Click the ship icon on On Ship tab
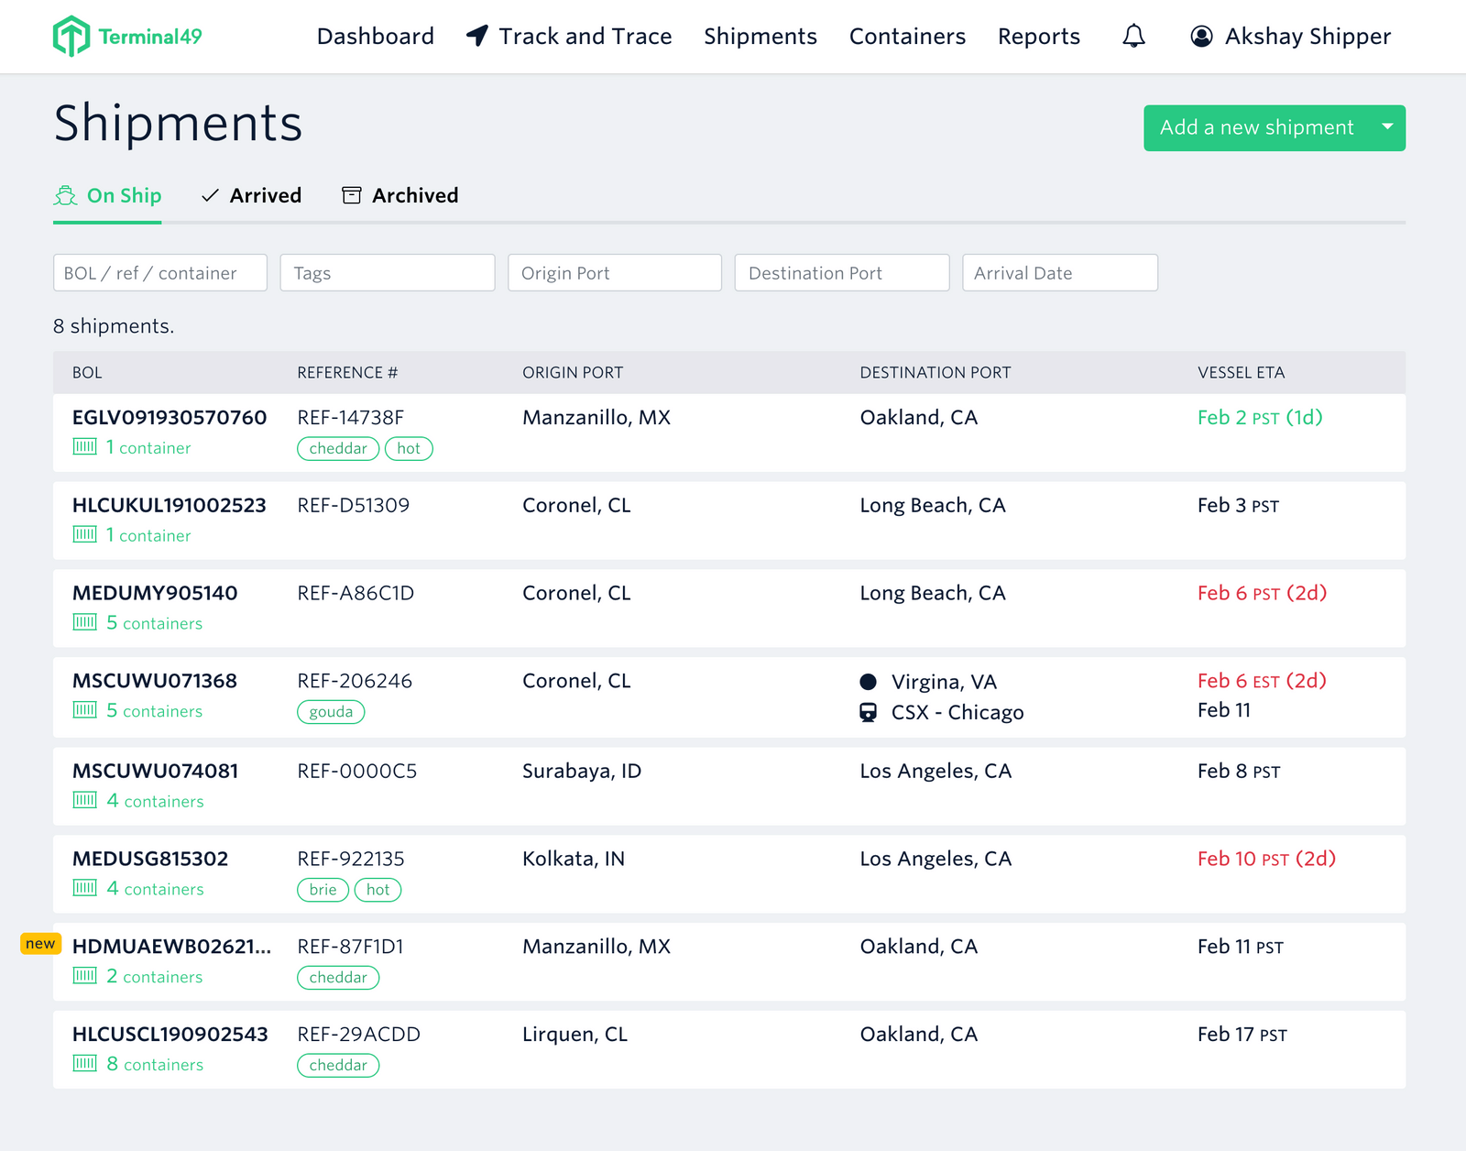Viewport: 1466px width, 1151px height. pyautogui.click(x=64, y=194)
